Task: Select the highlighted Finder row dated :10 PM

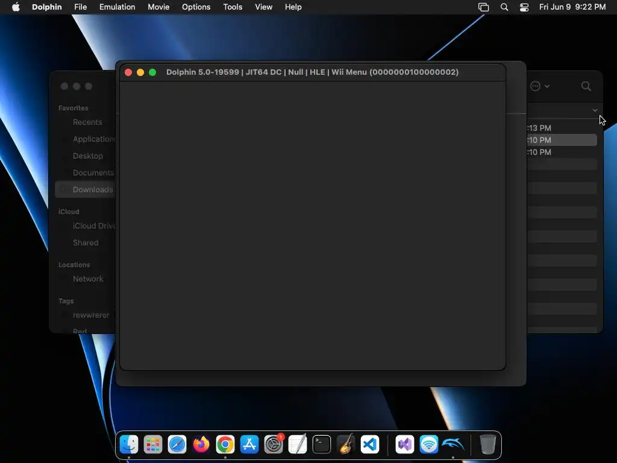Action: click(562, 140)
